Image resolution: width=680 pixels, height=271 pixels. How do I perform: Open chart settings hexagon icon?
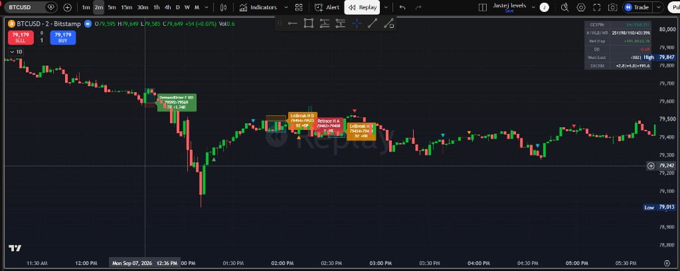[581, 7]
